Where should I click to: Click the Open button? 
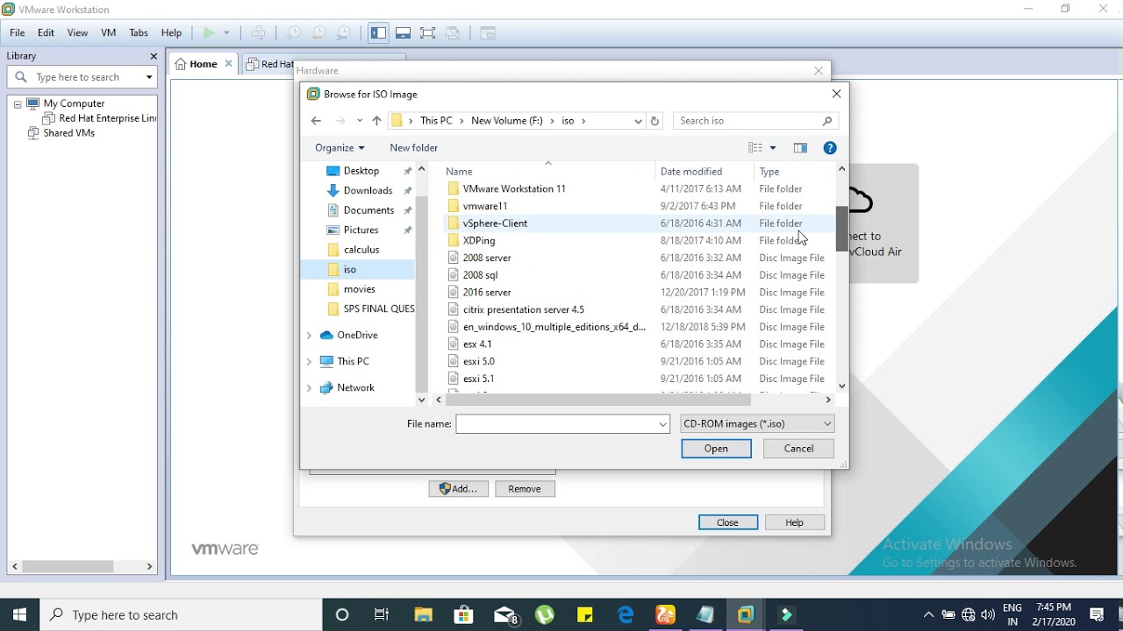pos(716,449)
